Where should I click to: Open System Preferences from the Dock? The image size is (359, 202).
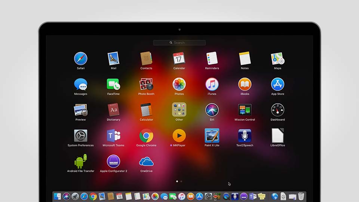coord(208,196)
